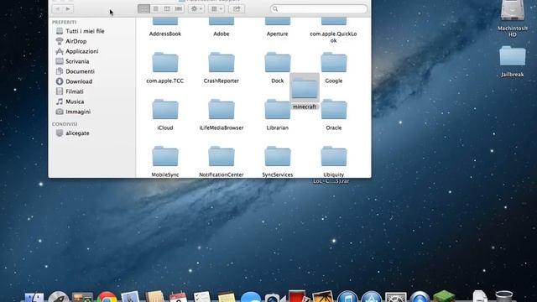Click the highlighted minecraft folder

coord(305,87)
